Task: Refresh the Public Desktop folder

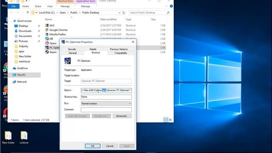Action: [x=124, y=13]
